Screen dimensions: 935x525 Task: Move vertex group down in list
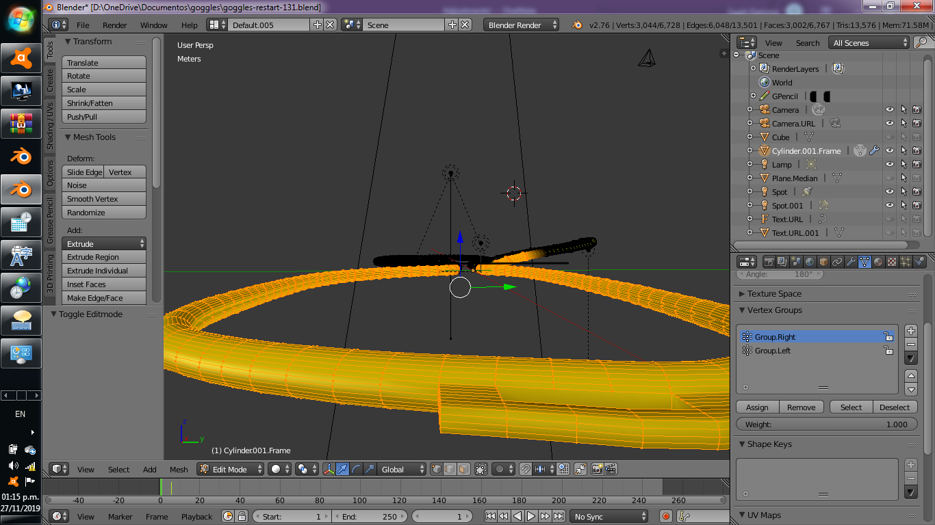[x=911, y=390]
